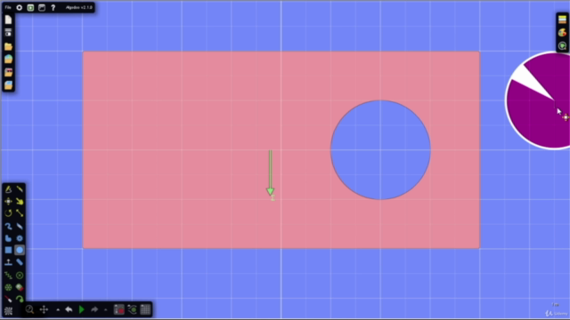This screenshot has height=320, width=570.
Task: Click the circular cutout in the pink rectangle
Action: coord(380,150)
